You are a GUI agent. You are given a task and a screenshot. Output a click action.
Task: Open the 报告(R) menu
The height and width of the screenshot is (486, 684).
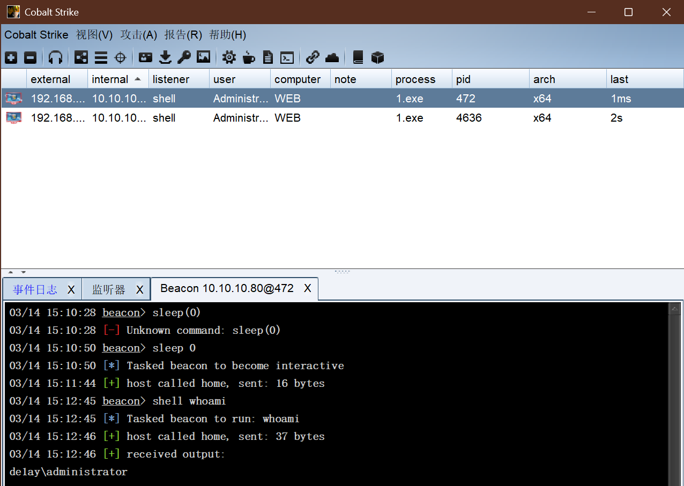[183, 35]
